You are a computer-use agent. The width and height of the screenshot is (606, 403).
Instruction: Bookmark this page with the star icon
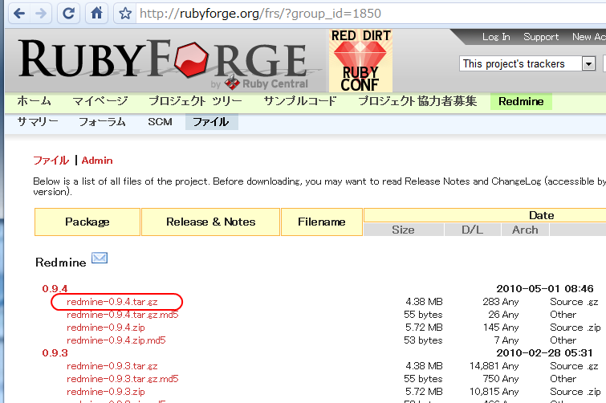[125, 14]
